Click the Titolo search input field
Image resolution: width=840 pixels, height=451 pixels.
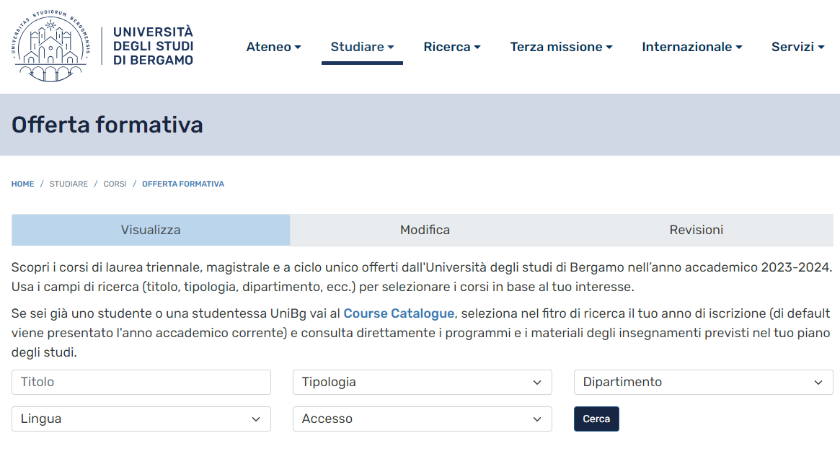point(141,382)
